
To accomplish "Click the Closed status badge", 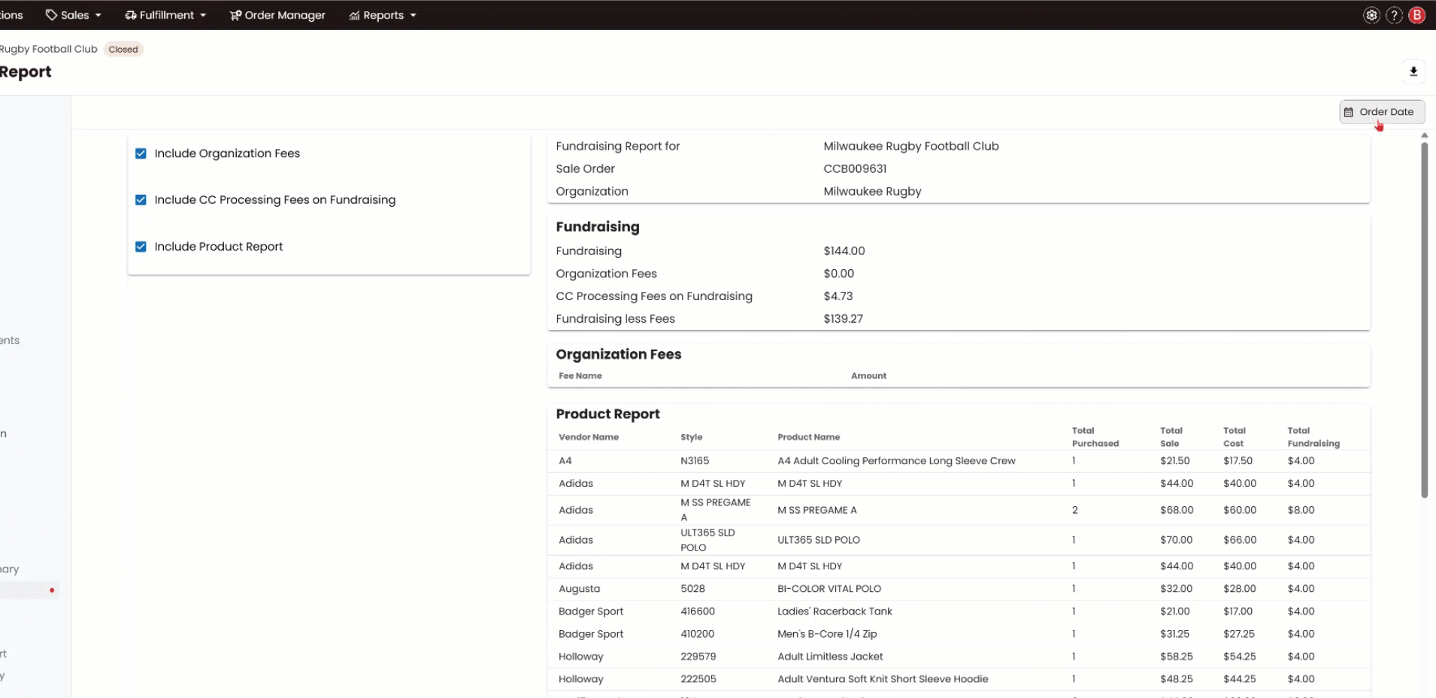I will 123,50.
